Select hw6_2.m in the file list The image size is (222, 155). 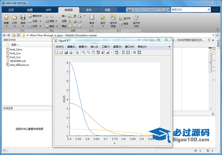(x=16, y=53)
